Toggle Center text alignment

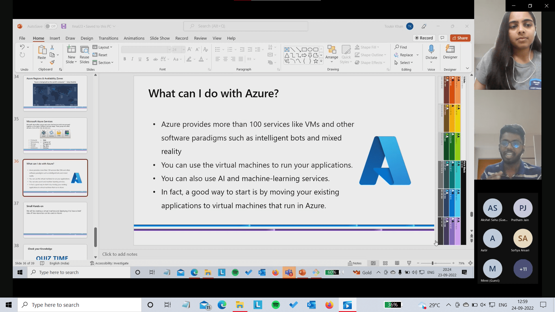(x=225, y=59)
